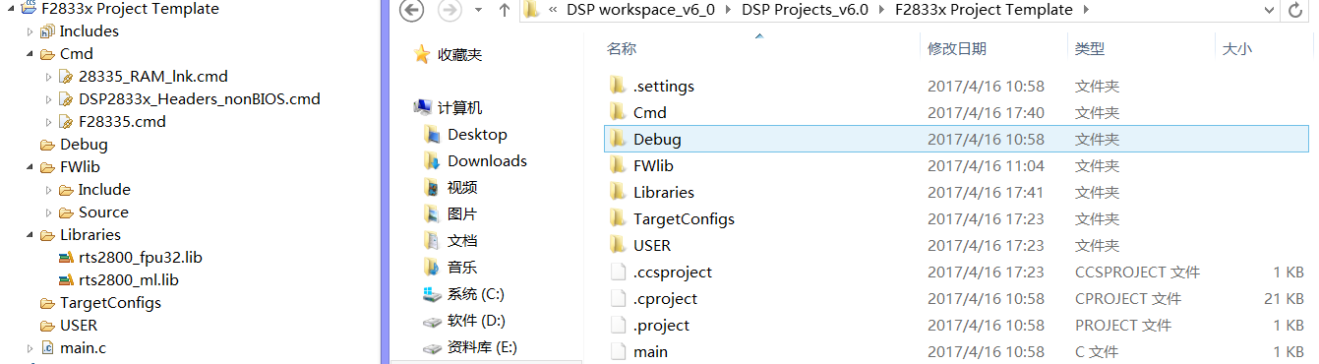Collapse the FWlib folder in project tree
Viewport: 1319px width, 364px height.
point(30,167)
